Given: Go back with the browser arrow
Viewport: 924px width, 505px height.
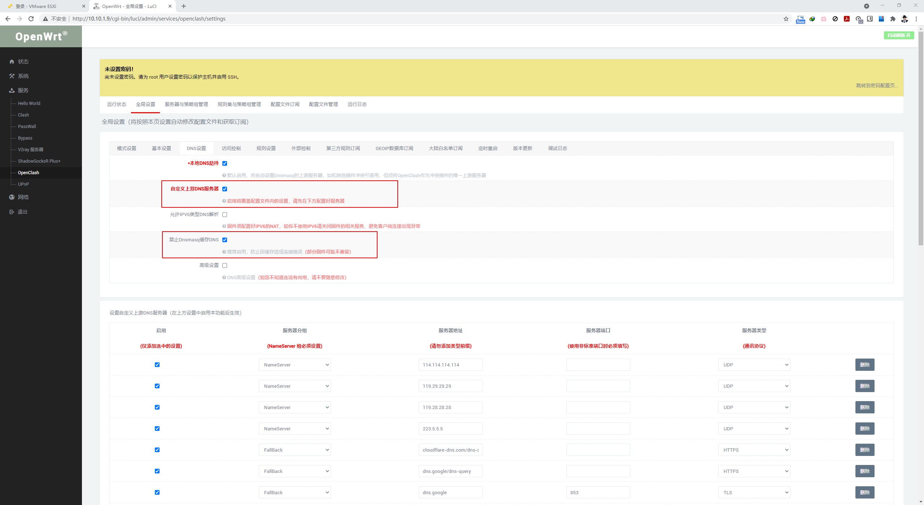Looking at the screenshot, I should point(8,19).
